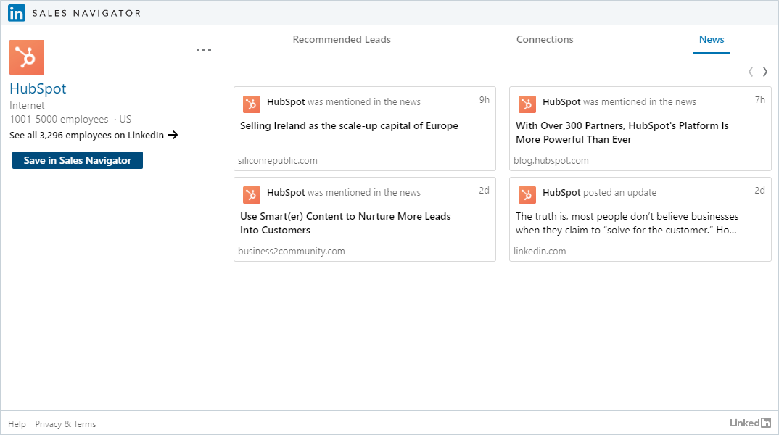Select the News tab
The height and width of the screenshot is (435, 779).
[712, 39]
